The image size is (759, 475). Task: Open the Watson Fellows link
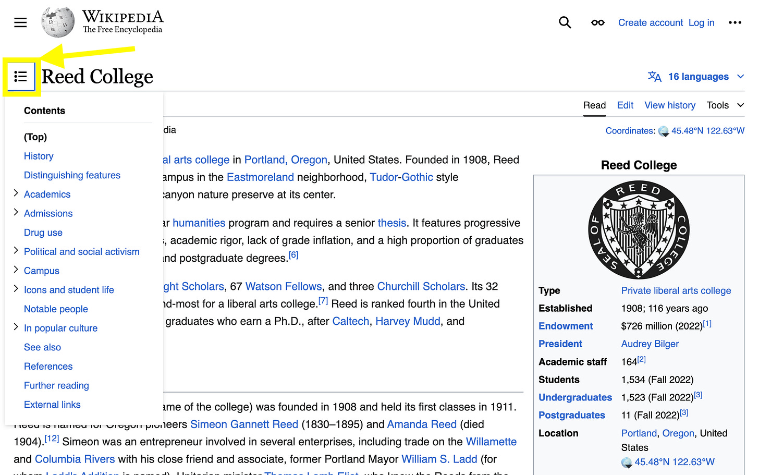click(x=284, y=286)
